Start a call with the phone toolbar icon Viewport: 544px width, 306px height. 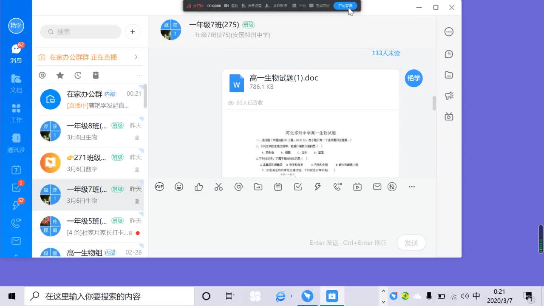[x=337, y=187]
